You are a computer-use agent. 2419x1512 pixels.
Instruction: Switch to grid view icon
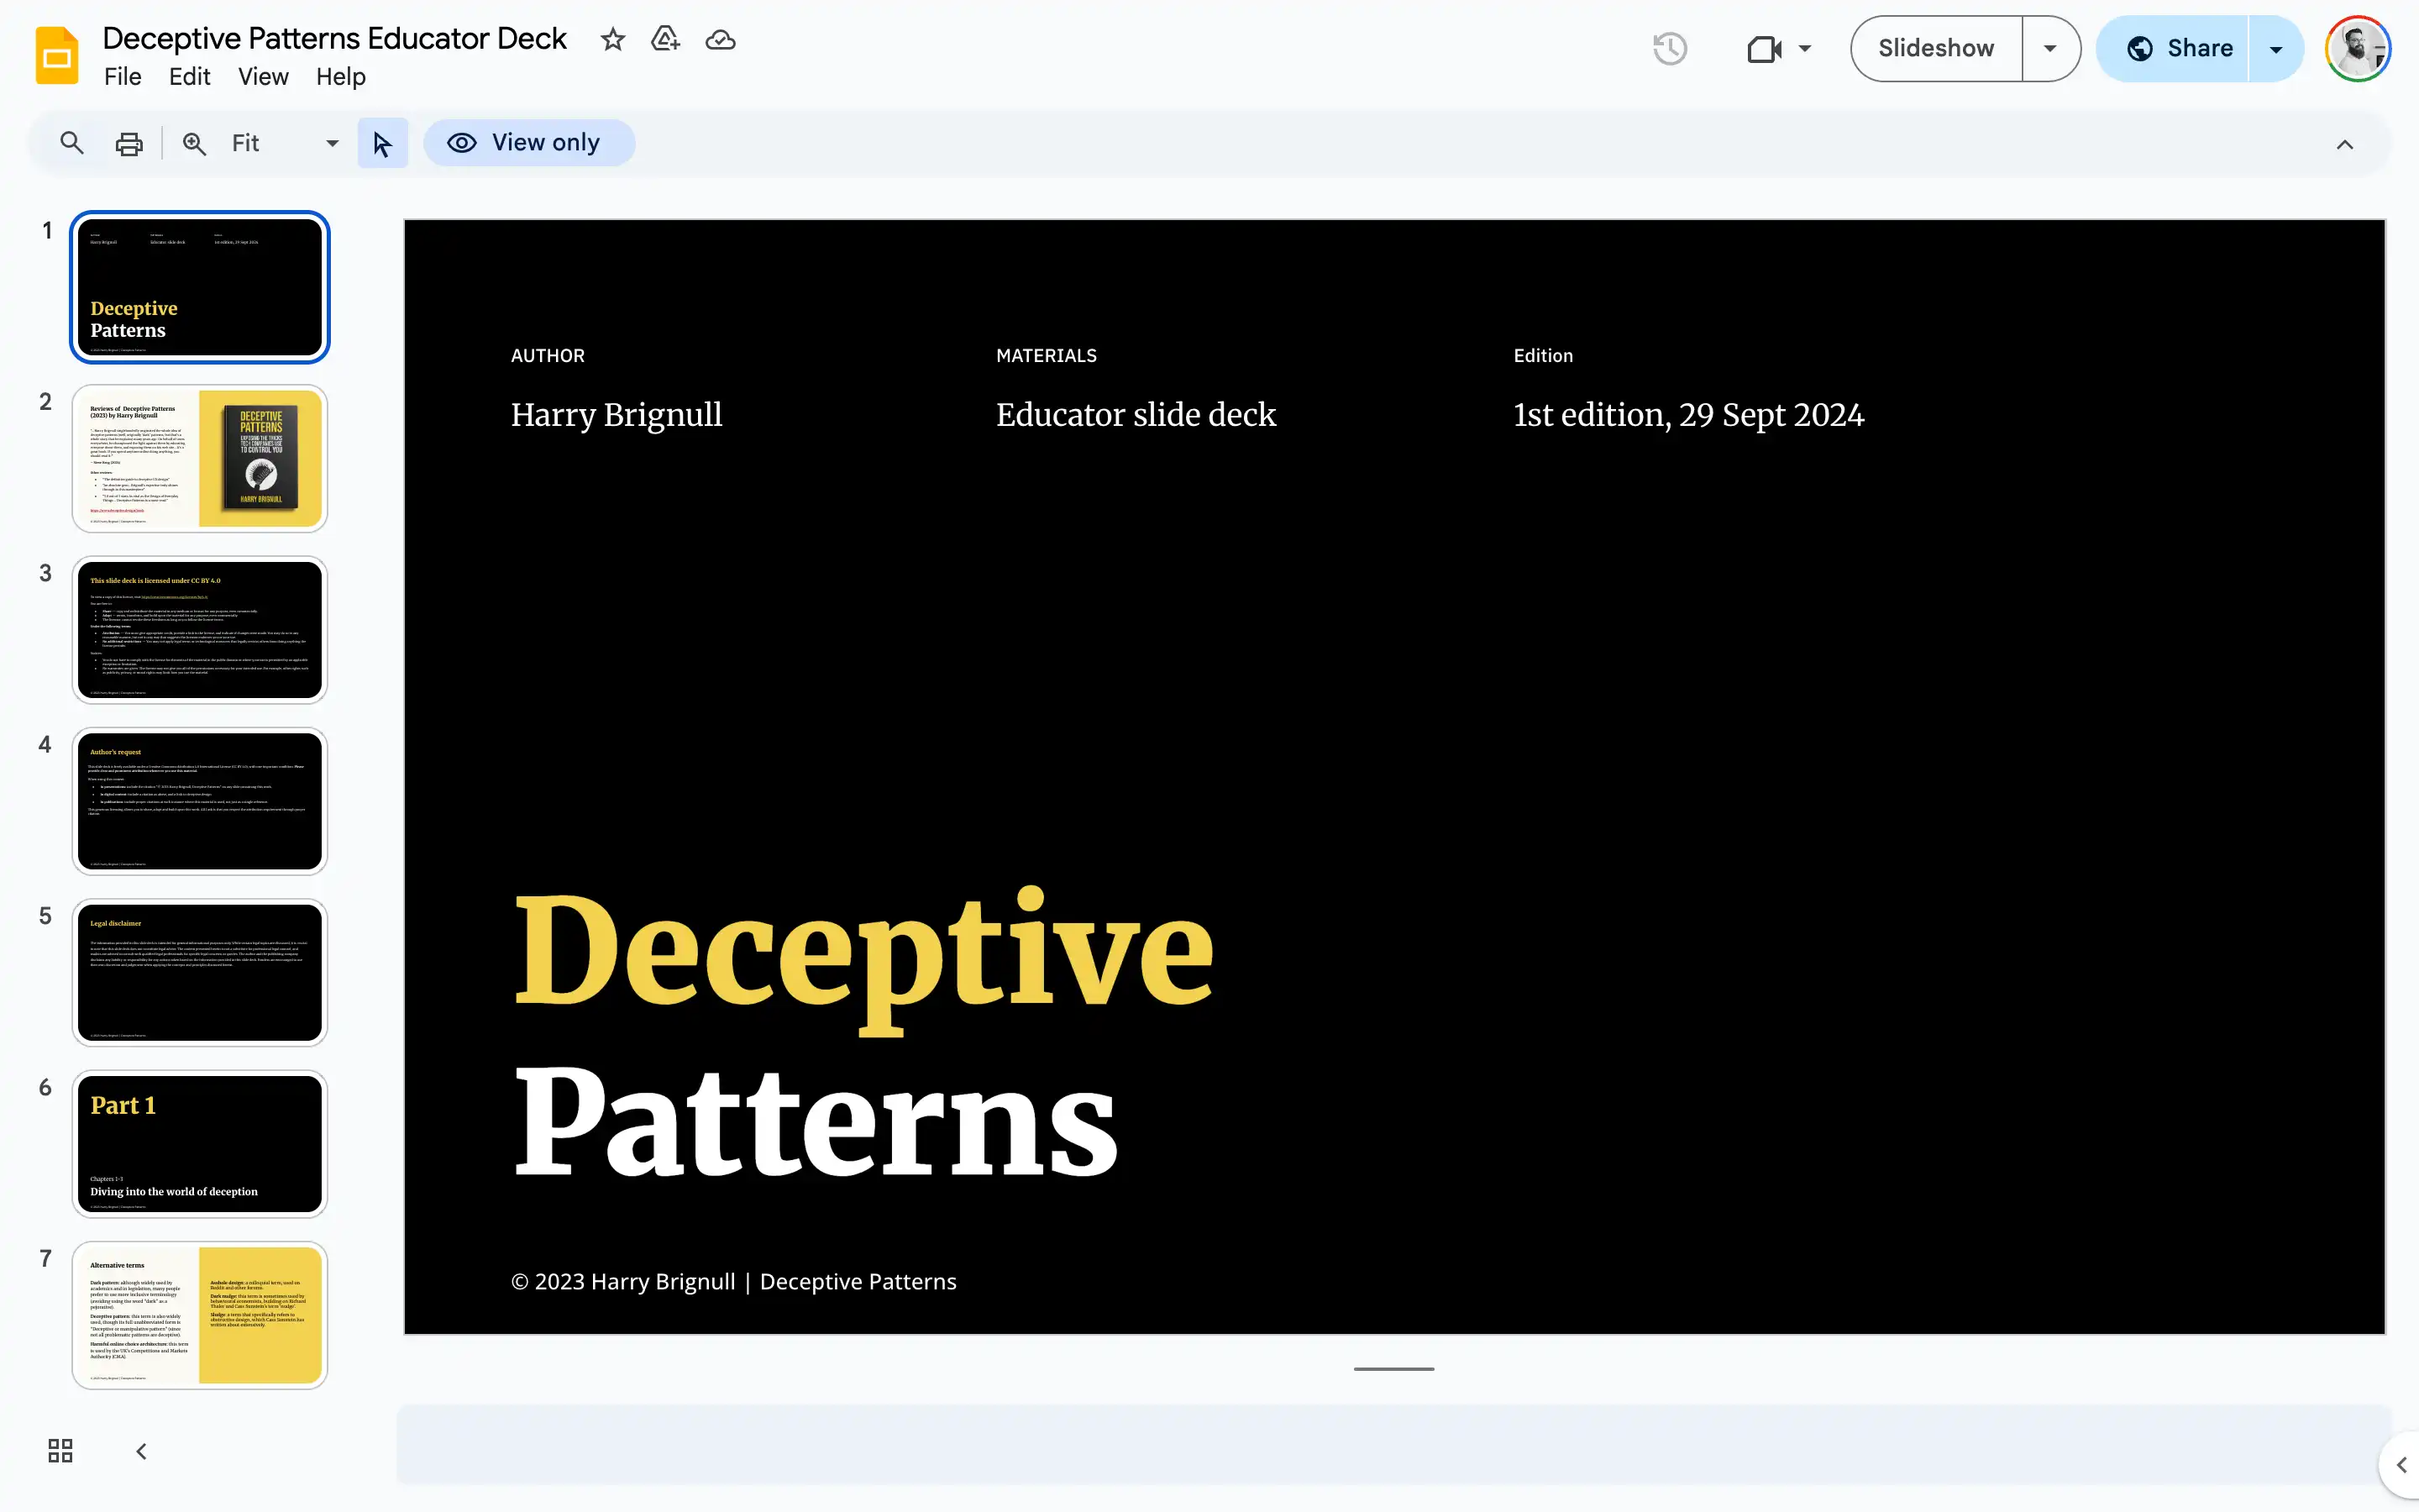tap(60, 1450)
